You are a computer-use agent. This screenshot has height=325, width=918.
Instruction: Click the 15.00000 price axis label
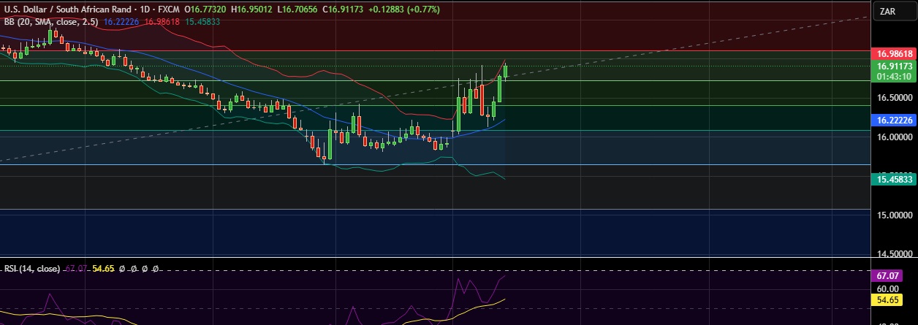[x=895, y=215]
